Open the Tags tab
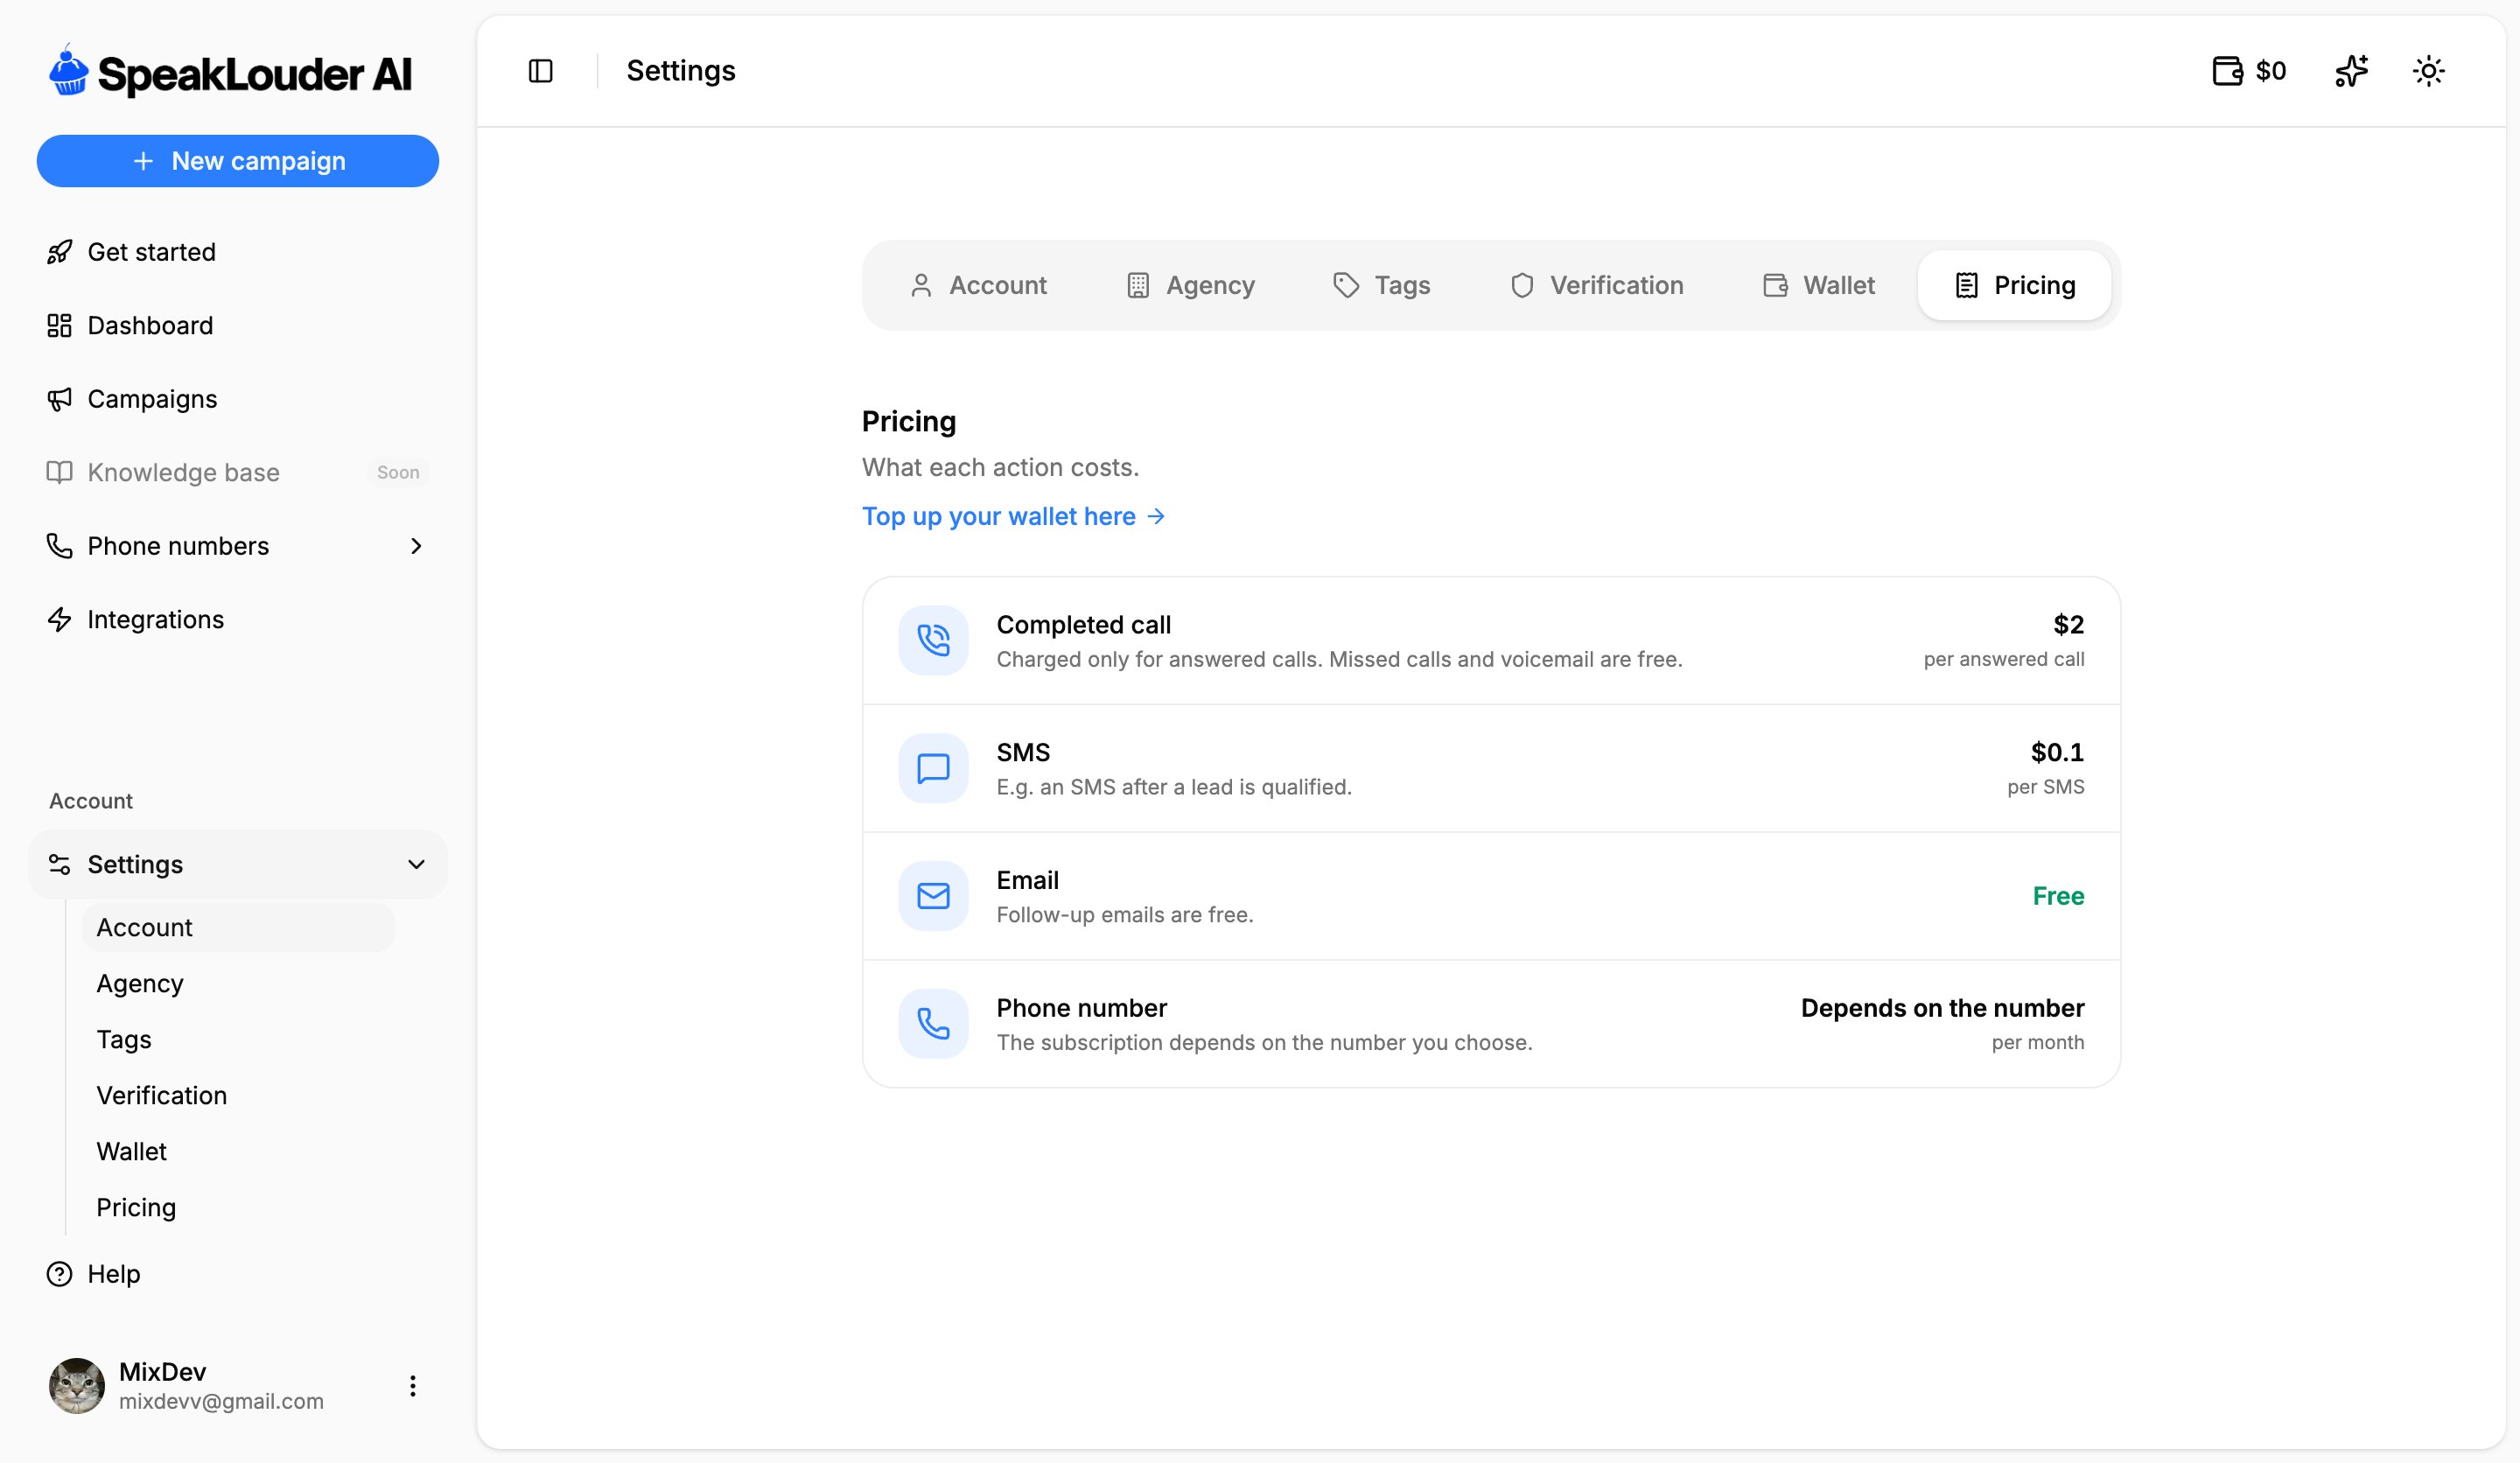2520x1463 pixels. [1382, 286]
